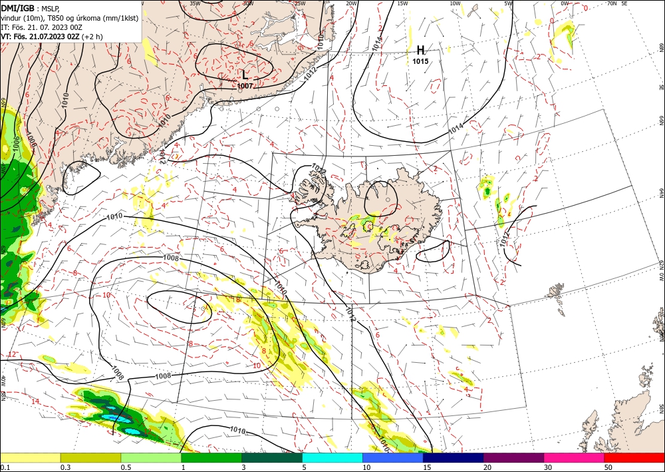The height and width of the screenshot is (472, 665).
Task: Click the pink 30–50 legend swatch
Action: coord(575,457)
